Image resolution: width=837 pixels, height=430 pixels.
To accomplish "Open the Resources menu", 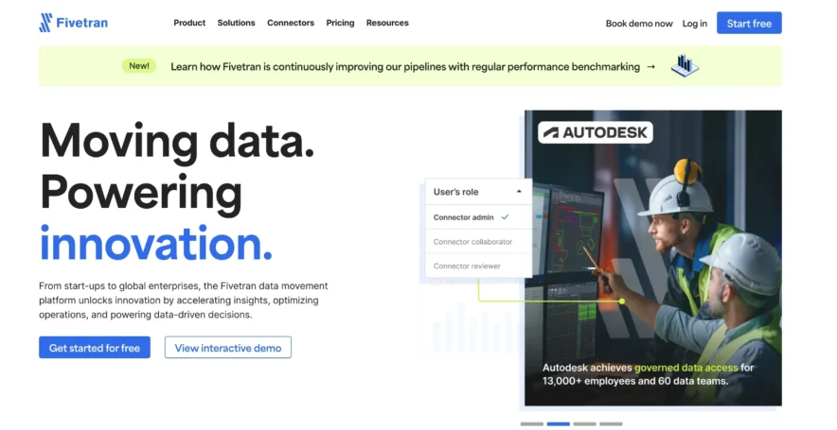I will (387, 23).
